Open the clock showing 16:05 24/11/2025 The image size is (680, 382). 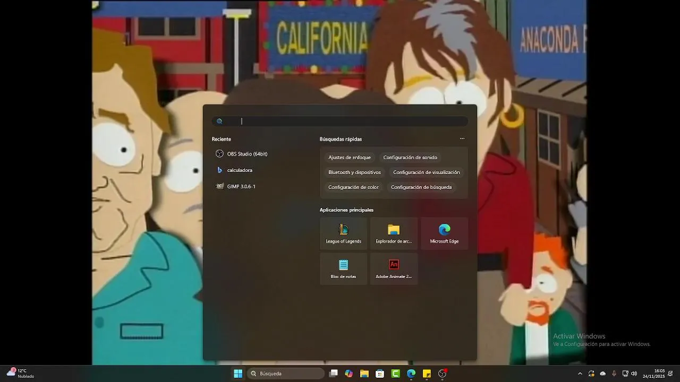[x=654, y=374]
